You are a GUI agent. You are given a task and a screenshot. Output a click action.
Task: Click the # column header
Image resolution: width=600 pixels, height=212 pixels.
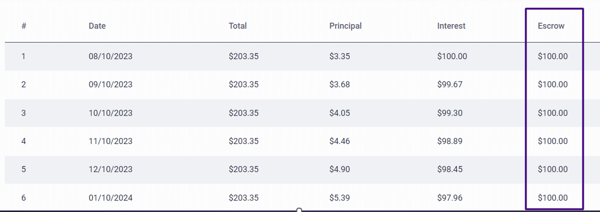[24, 26]
